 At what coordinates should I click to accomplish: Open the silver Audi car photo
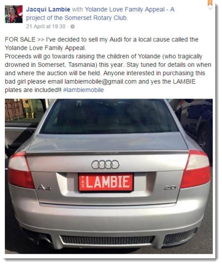(109, 176)
